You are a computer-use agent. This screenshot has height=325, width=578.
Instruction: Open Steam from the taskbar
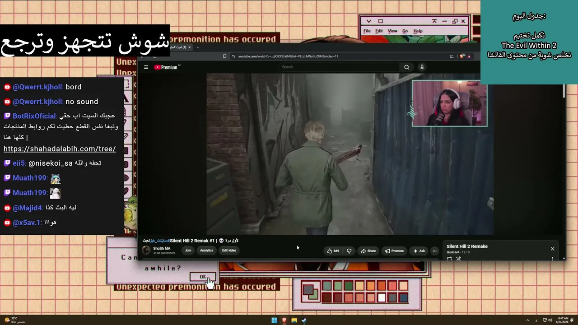coord(304,320)
